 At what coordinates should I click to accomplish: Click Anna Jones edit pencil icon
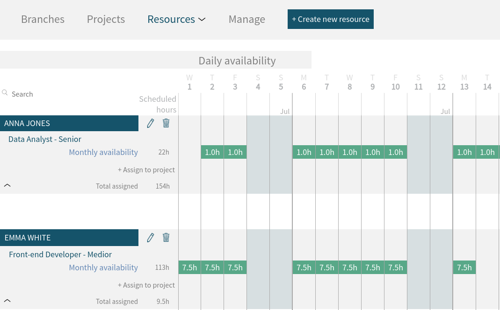click(150, 123)
